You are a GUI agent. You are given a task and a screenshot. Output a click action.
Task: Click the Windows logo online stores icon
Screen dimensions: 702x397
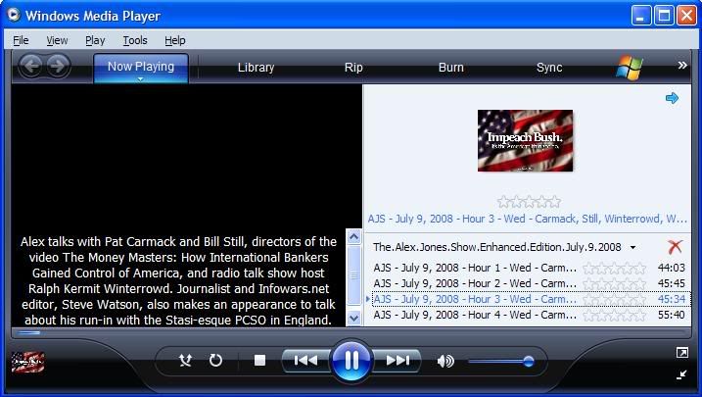coord(629,68)
